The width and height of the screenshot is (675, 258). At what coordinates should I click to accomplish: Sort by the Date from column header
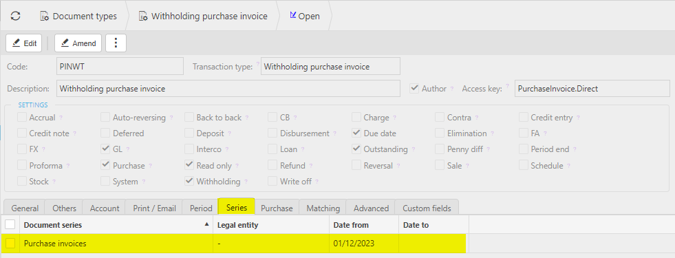pyautogui.click(x=351, y=225)
